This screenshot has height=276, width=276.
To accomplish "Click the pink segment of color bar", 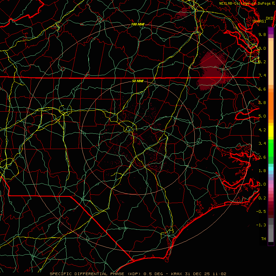I will point(271,186).
